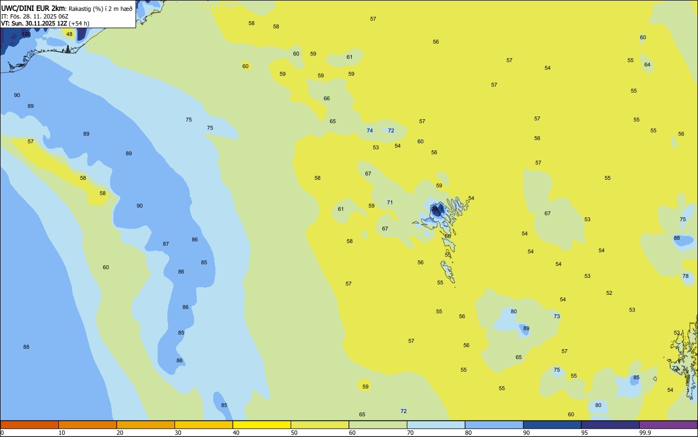The image size is (698, 437).
Task: Click the '74' humidity value on the map
Action: tap(370, 131)
